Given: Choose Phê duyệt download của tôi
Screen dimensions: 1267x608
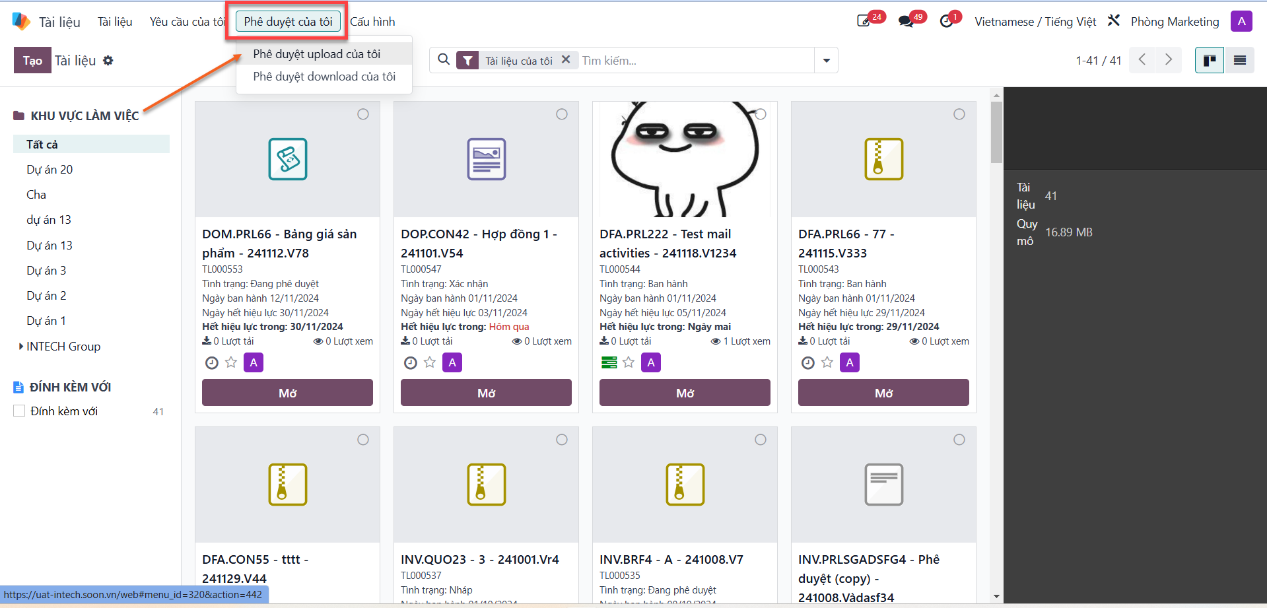Looking at the screenshot, I should coord(324,77).
